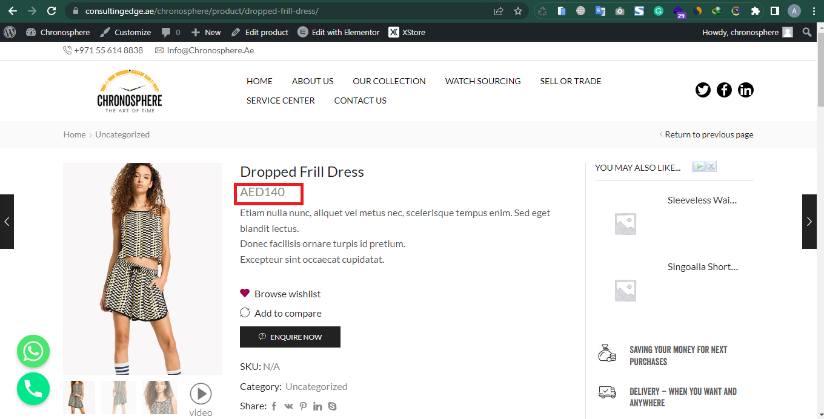The width and height of the screenshot is (824, 419).
Task: Open the WATCH SOURCING page
Action: [x=483, y=81]
